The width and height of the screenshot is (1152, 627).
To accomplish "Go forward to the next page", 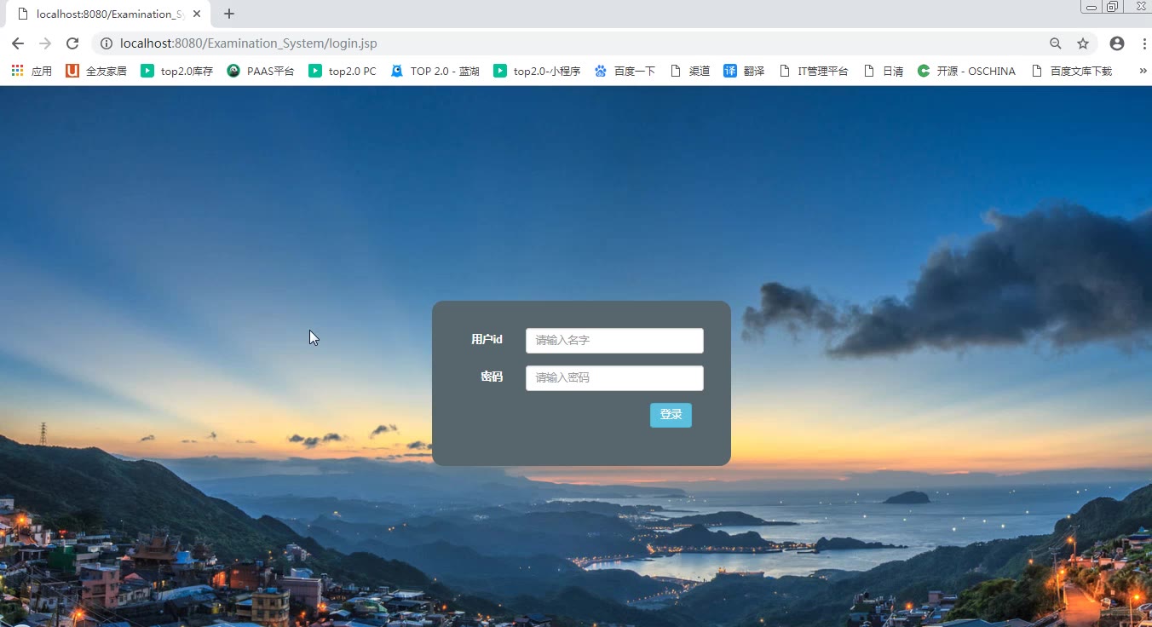I will [45, 43].
